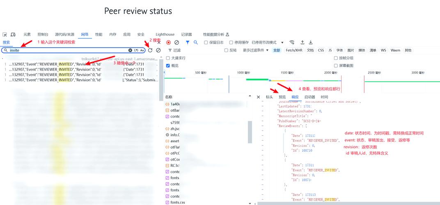Open the 更多过滤条件 dropdown

[256, 50]
